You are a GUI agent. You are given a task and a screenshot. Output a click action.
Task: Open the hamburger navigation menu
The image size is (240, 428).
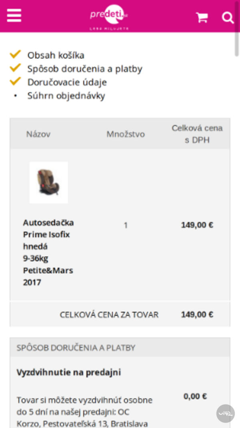[14, 15]
